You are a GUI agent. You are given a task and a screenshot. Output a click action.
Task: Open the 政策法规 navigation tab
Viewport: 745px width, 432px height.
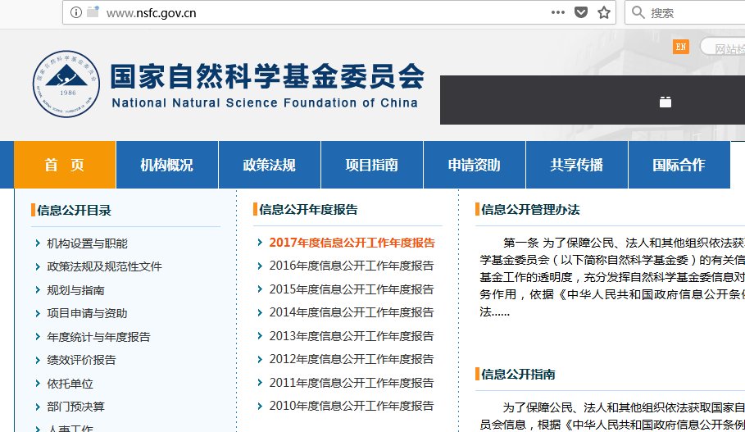(270, 165)
